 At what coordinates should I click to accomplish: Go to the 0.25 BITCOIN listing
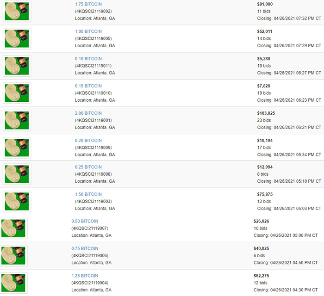pos(88,167)
